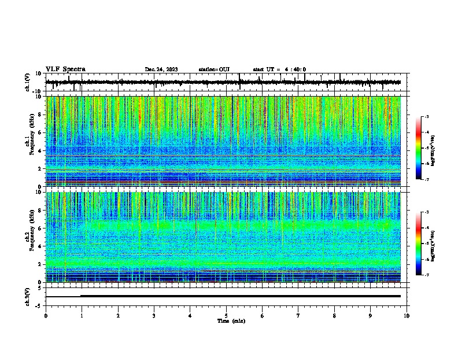
Task: Click inside the ch.1 spectrogram panel
Action: (x=223, y=141)
